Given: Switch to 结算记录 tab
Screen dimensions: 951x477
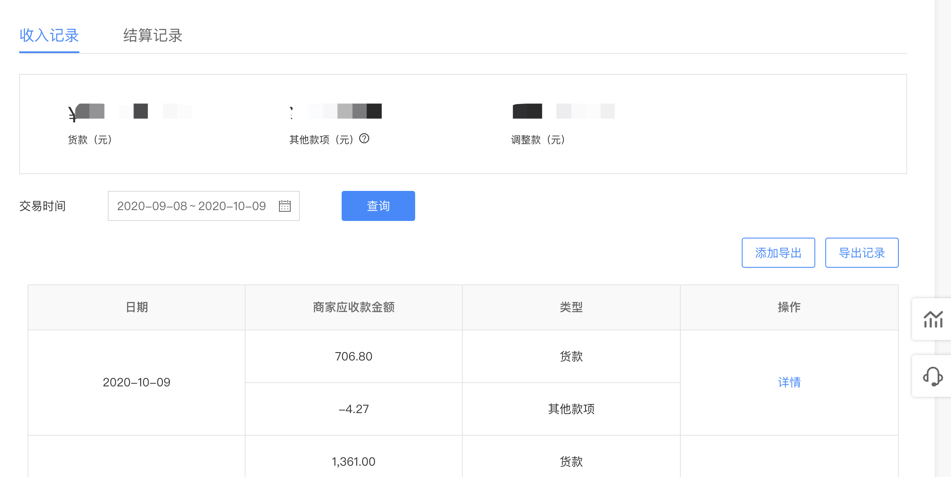Looking at the screenshot, I should click(152, 36).
